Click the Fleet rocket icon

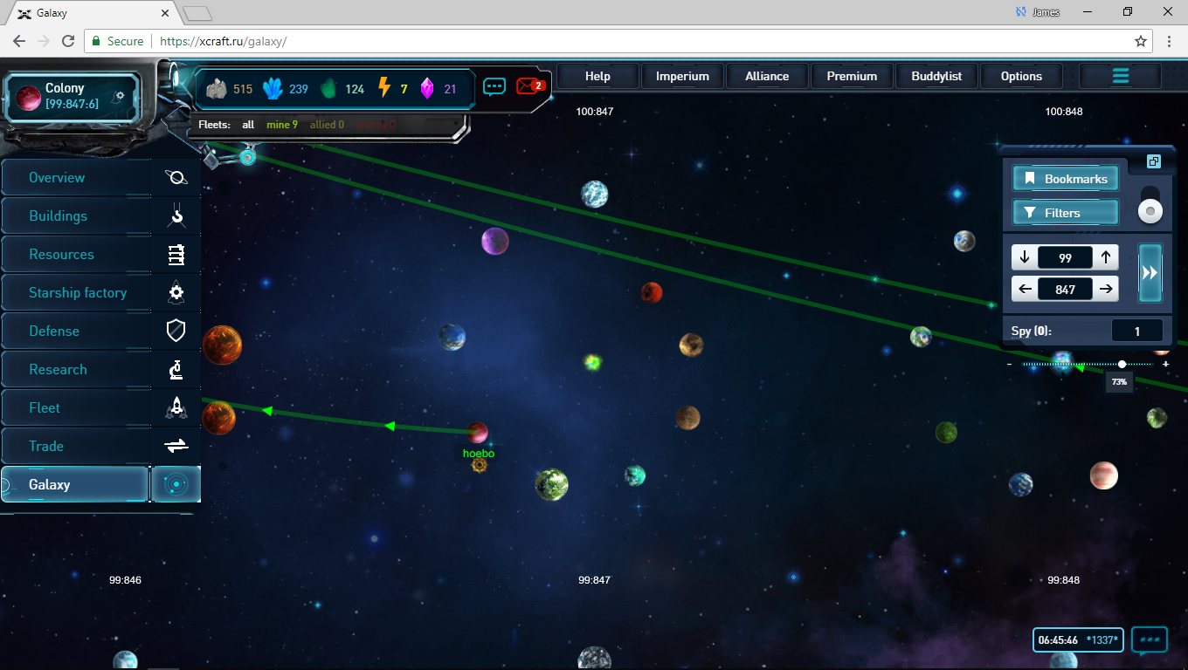(x=176, y=407)
